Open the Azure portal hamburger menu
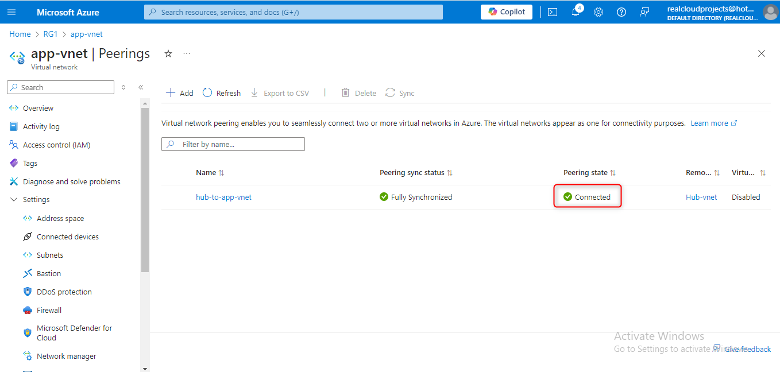Screen dimensions: 780x372 [x=11, y=12]
